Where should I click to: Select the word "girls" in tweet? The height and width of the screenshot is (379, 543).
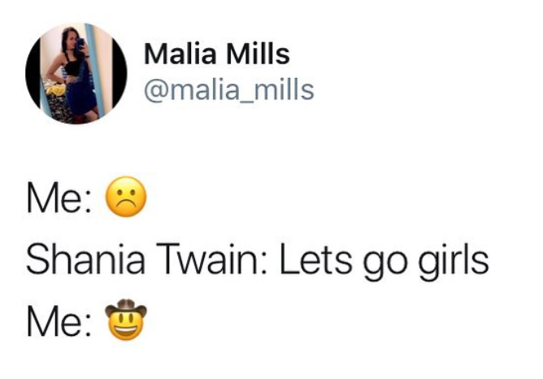coord(450,260)
